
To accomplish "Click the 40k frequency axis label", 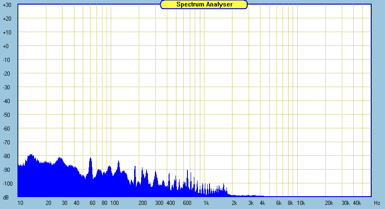I will click(x=357, y=203).
